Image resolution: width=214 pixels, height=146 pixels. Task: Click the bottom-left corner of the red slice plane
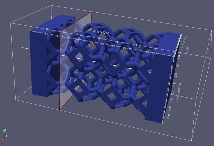(59, 110)
